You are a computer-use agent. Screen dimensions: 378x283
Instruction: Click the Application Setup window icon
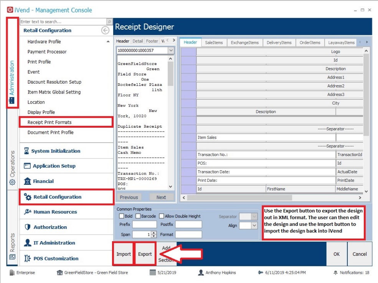coord(27,166)
